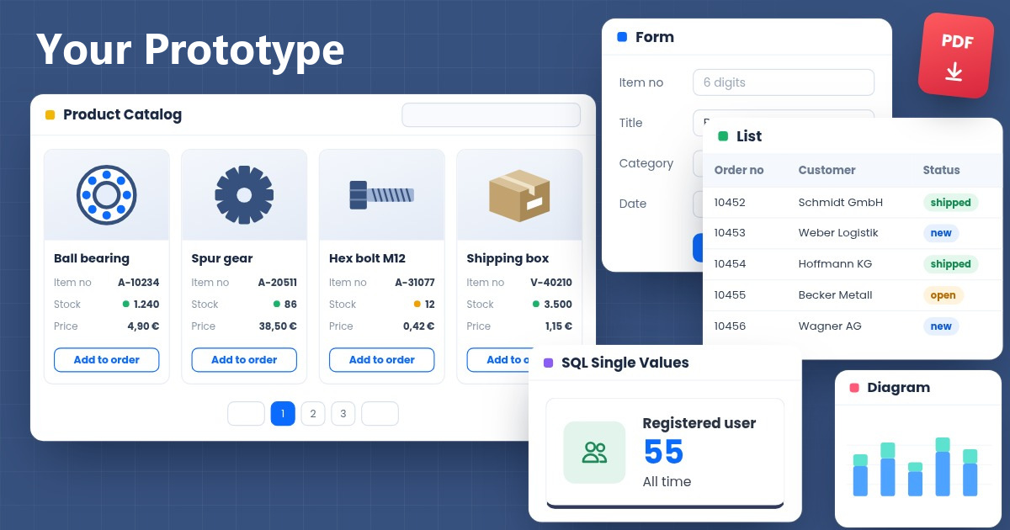The width and height of the screenshot is (1010, 530).
Task: Focus the Product Catalog search field
Action: [491, 115]
